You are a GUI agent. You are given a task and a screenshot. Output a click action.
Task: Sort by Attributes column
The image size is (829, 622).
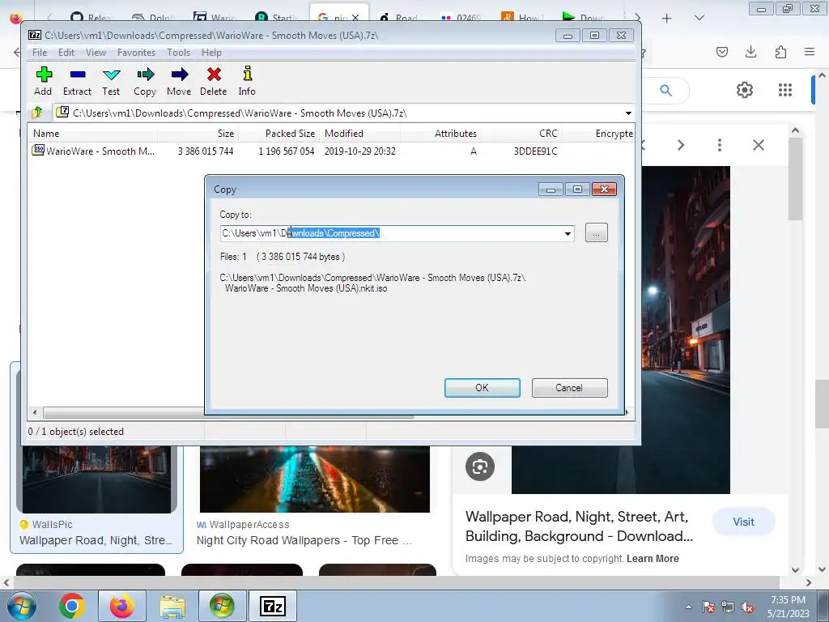tap(440, 134)
